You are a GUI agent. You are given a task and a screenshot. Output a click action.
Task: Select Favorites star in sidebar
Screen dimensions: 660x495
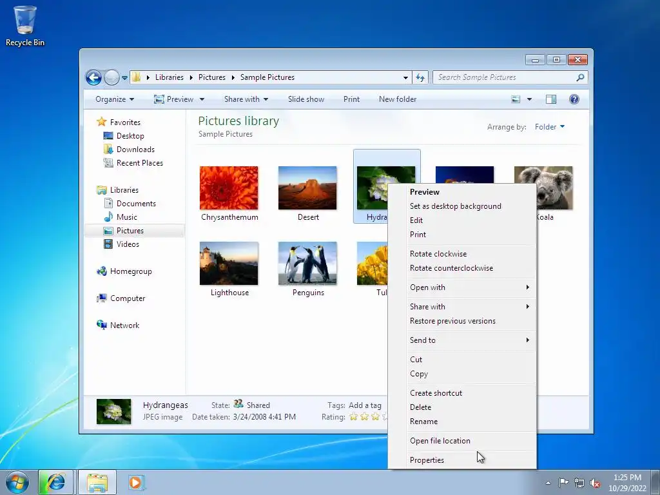click(101, 122)
